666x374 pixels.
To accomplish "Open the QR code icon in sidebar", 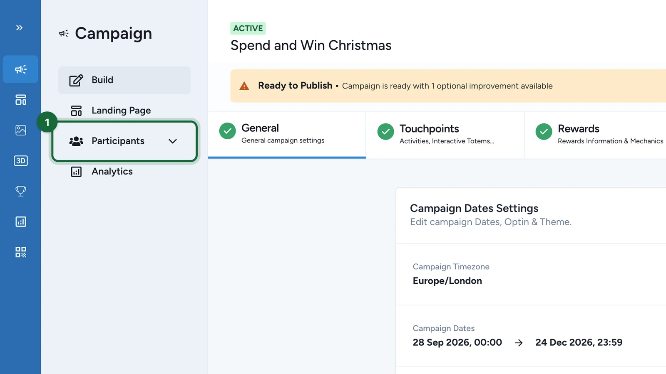I will pos(20,252).
